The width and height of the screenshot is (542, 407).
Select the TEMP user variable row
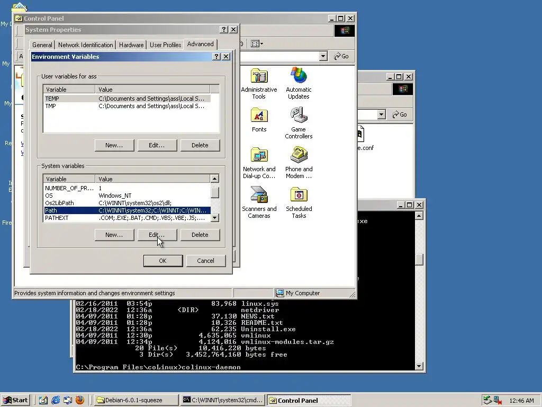[127, 99]
